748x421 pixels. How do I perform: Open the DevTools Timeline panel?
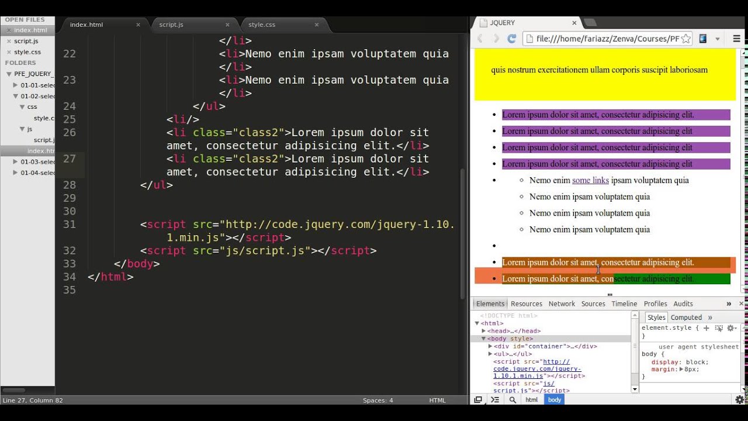pyautogui.click(x=624, y=303)
